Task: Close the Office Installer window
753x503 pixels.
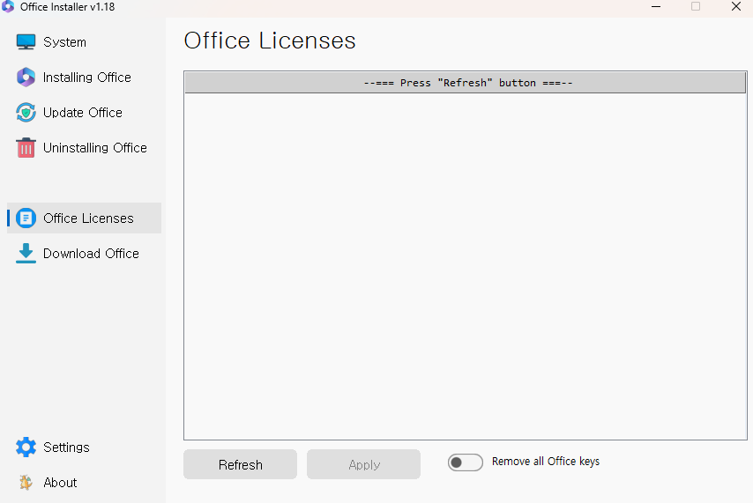Action: tap(735, 7)
